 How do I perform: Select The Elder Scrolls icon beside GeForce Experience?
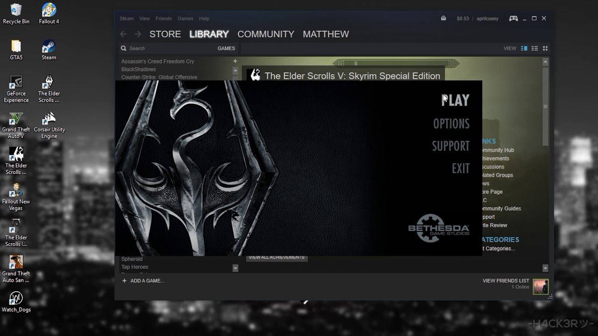coord(49,89)
